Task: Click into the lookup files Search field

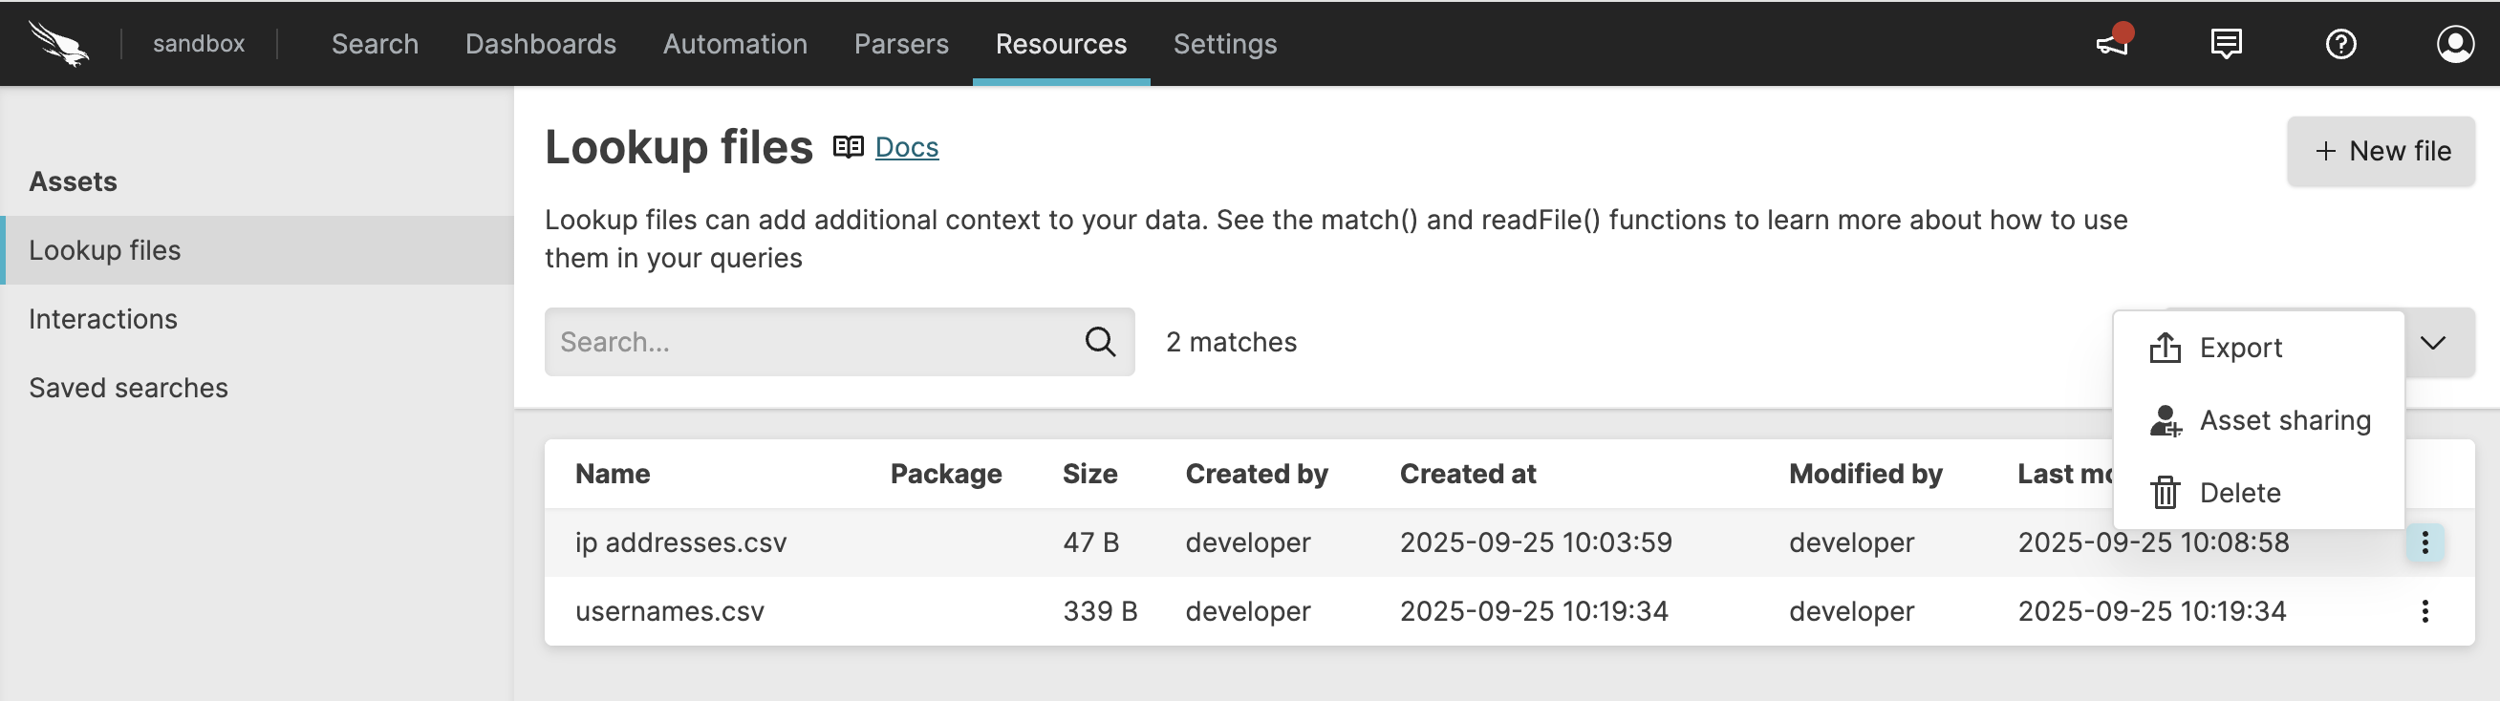Action: (x=815, y=341)
